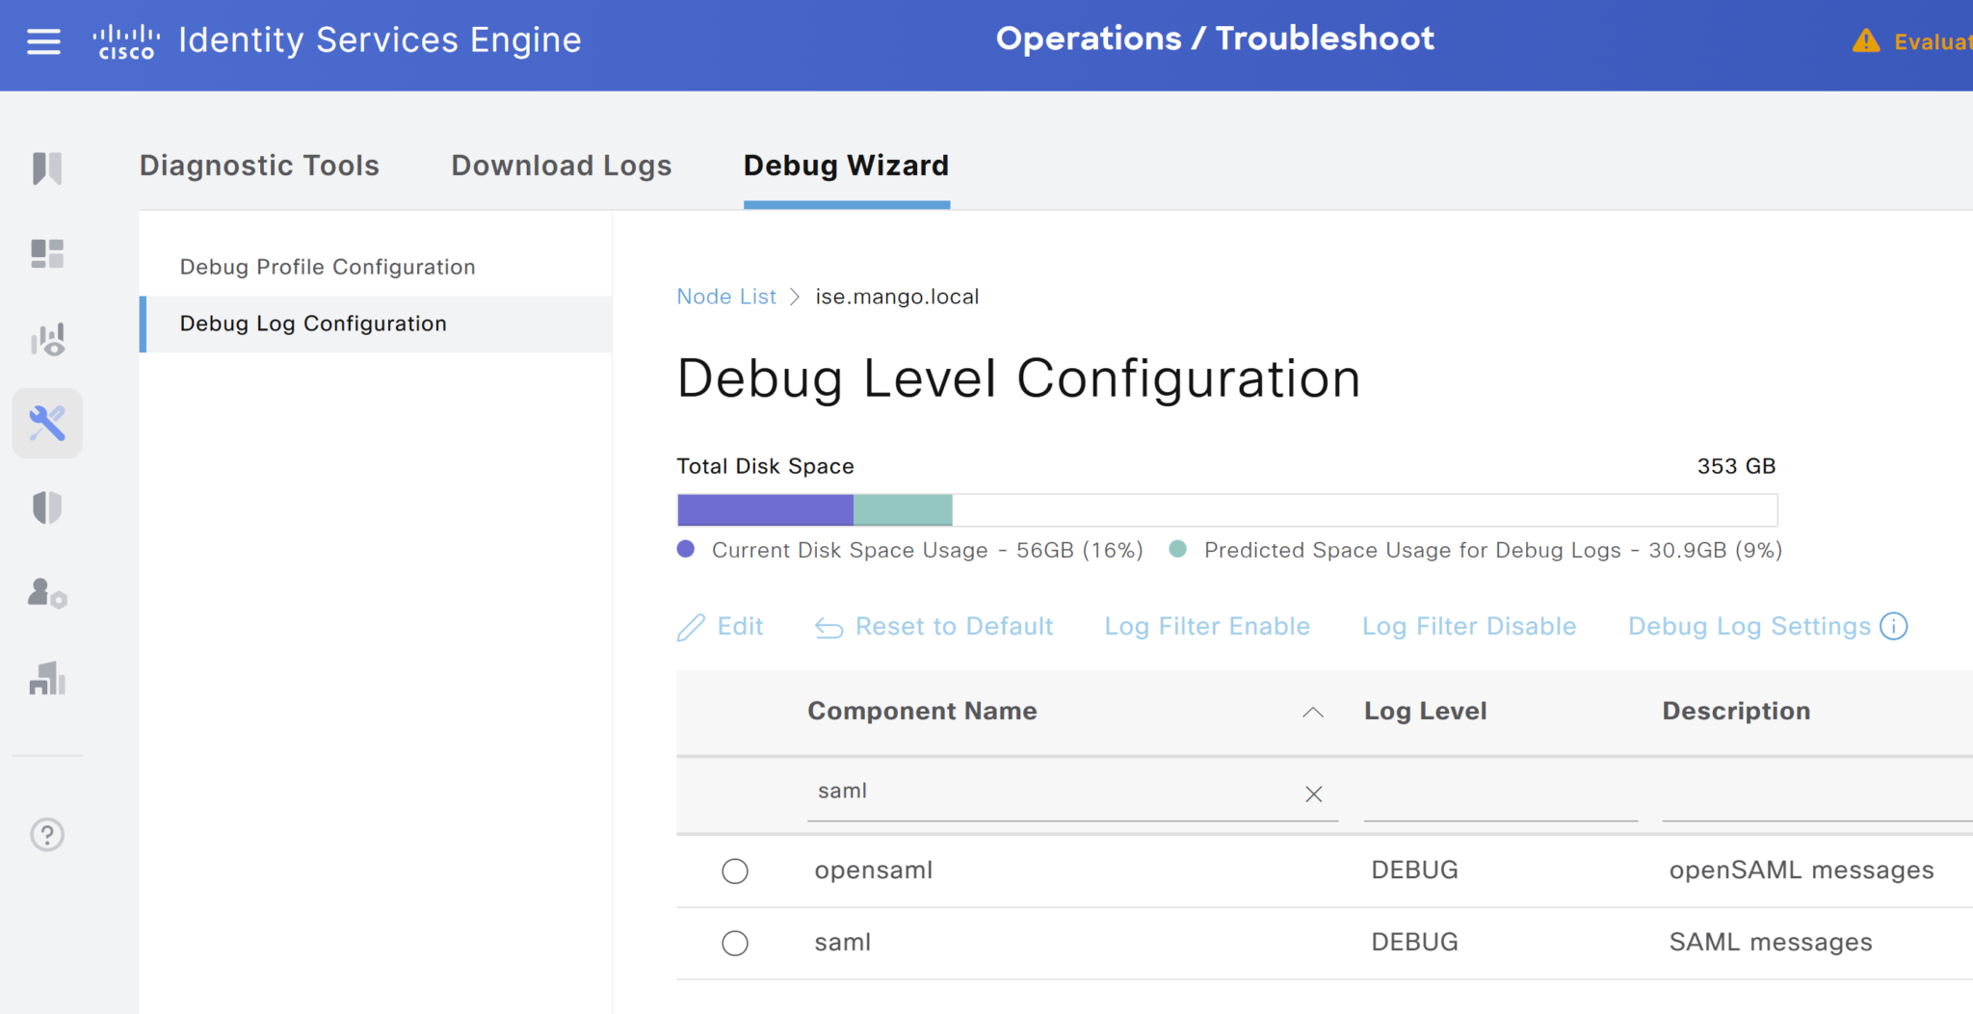Select the opensaml radio button

(x=735, y=871)
